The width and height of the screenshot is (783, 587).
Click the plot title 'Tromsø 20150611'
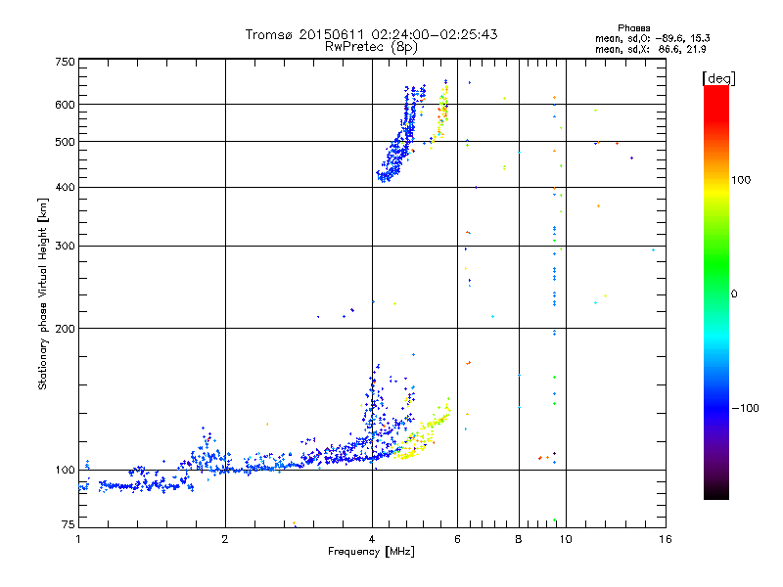point(306,34)
